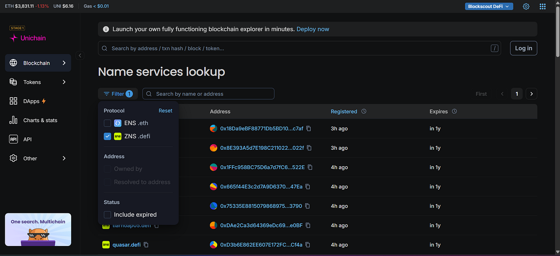Viewport: 560px width, 256px height.
Task: Expand the Blockchain sidebar menu
Action: [38, 63]
